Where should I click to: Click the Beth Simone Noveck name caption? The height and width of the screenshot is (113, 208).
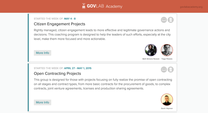point(151,59)
